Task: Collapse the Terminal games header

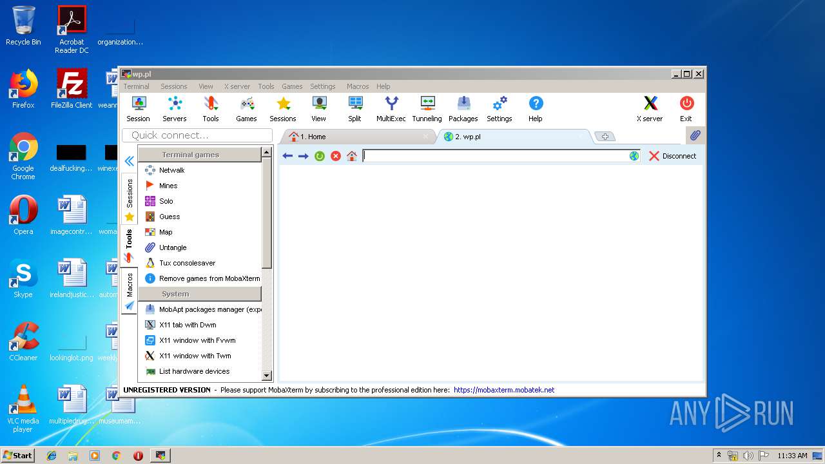Action: pos(200,155)
